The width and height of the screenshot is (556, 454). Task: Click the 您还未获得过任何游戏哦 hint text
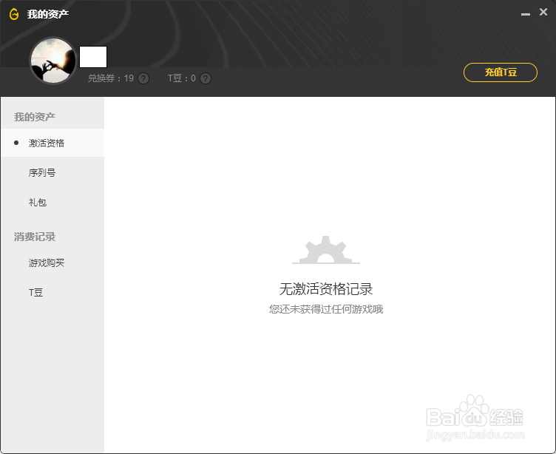coord(326,309)
